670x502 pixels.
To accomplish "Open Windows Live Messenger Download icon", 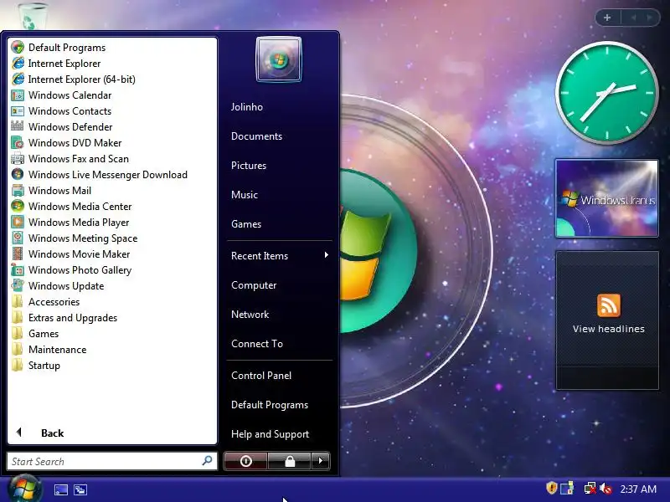I will (x=18, y=175).
